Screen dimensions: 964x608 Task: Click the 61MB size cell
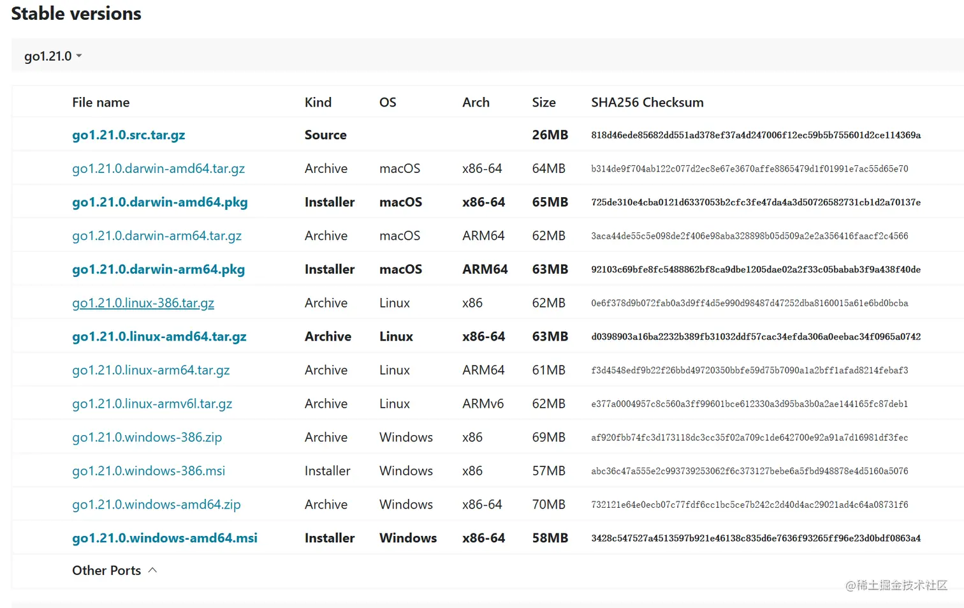tap(549, 370)
